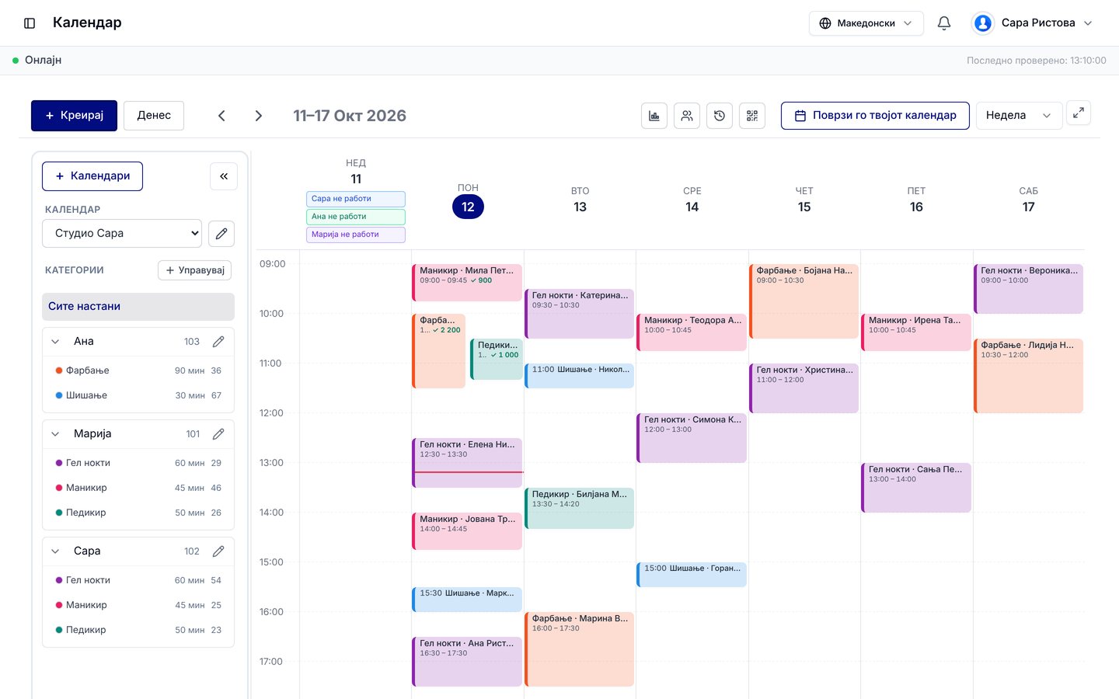Edit the Студио Сара calendar
Image resolution: width=1119 pixels, height=699 pixels.
pyautogui.click(x=221, y=234)
